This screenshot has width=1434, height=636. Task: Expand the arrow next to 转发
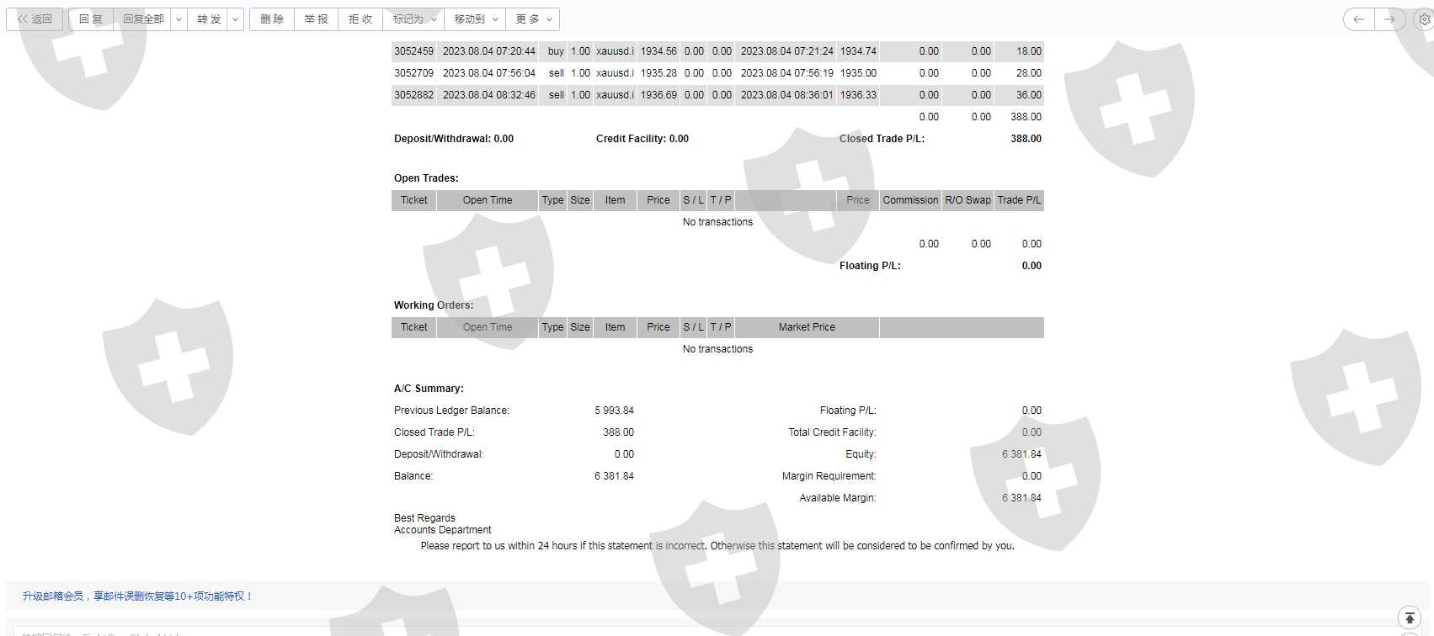(x=237, y=19)
